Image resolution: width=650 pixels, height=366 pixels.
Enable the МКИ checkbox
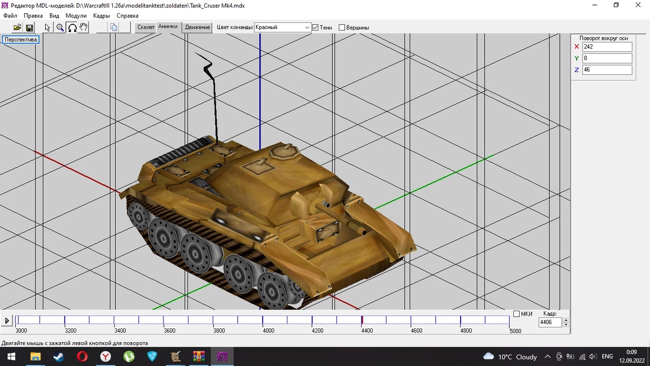coord(516,314)
